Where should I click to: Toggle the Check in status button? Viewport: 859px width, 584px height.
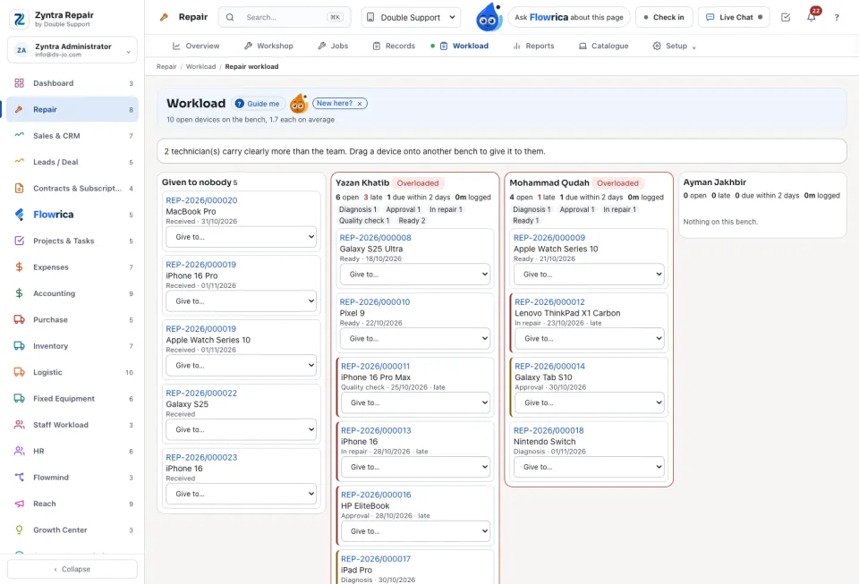[664, 18]
